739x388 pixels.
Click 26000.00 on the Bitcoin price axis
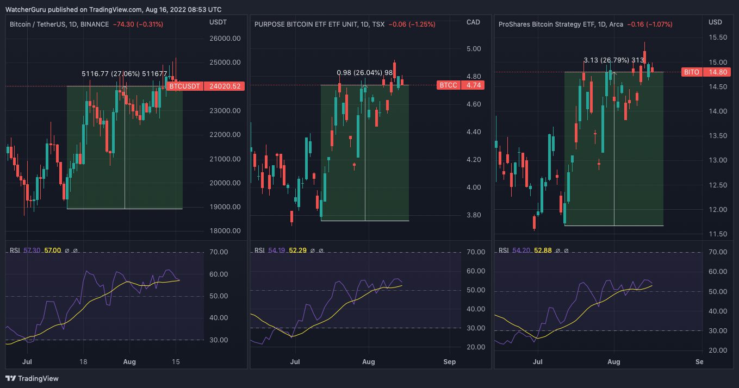click(225, 39)
